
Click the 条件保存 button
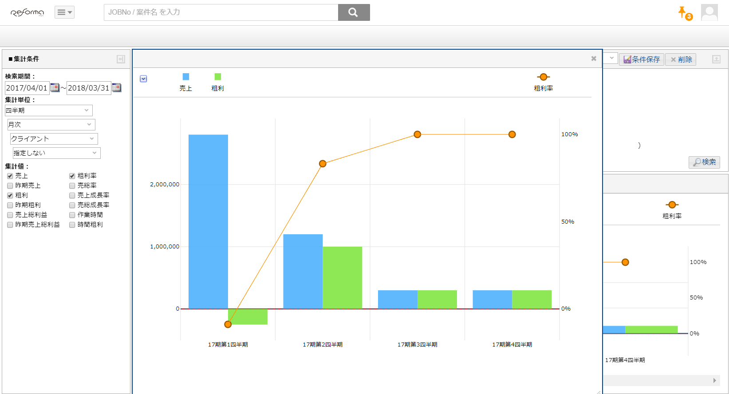click(x=642, y=59)
